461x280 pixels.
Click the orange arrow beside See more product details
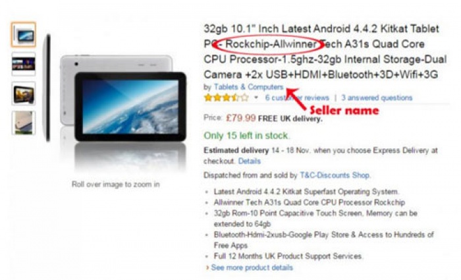(x=207, y=267)
